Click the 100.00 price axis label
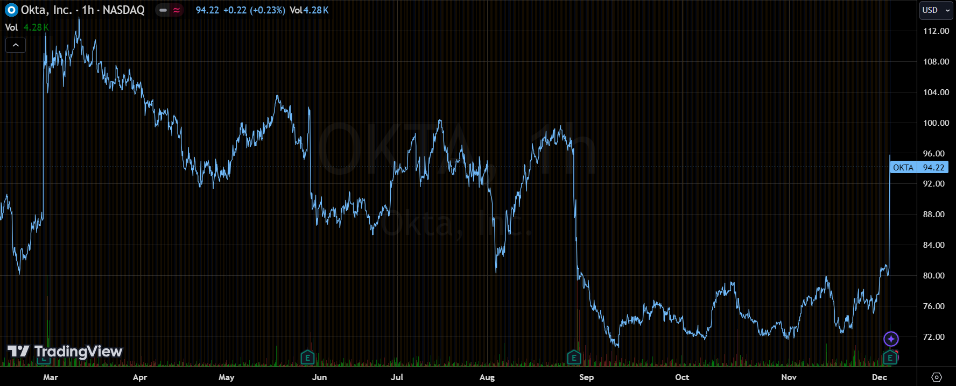 [x=936, y=123]
